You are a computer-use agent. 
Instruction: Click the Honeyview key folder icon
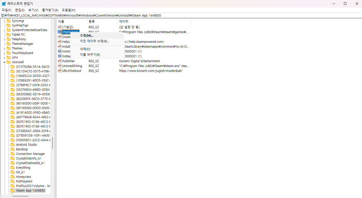[x=12, y=177]
